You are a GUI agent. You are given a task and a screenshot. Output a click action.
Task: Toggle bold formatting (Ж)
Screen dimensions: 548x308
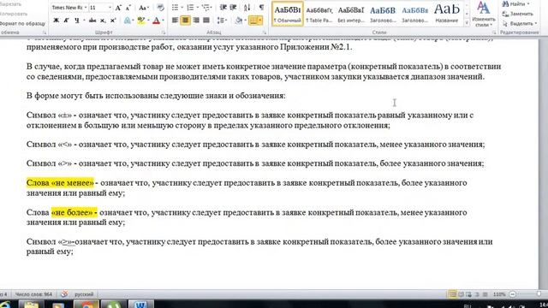(56, 21)
